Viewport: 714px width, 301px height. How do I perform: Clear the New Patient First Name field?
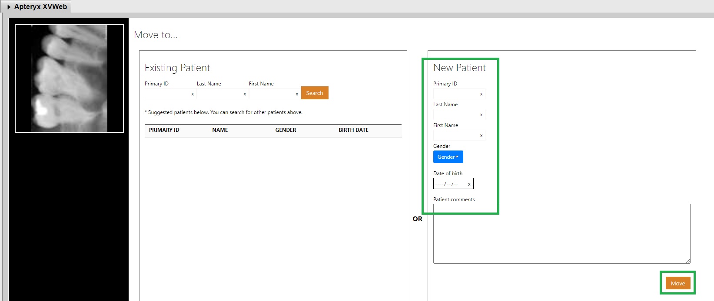tap(481, 136)
